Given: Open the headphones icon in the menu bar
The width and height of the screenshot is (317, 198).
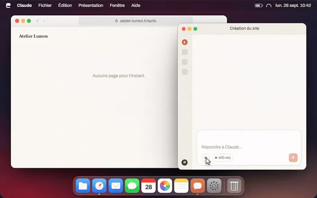Looking at the screenshot, I should [x=269, y=5].
